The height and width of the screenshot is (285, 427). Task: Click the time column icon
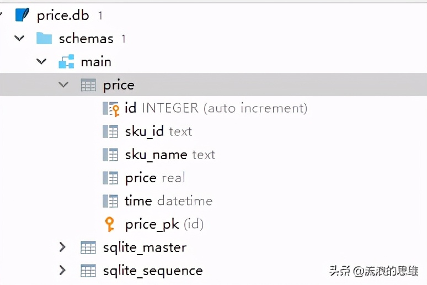(x=110, y=201)
